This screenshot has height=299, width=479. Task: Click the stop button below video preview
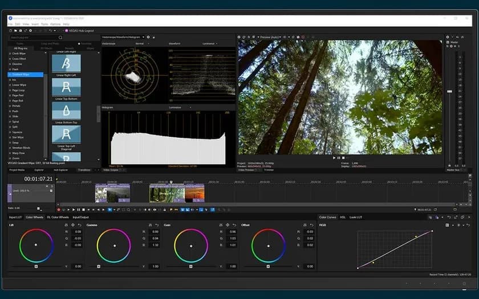click(343, 158)
